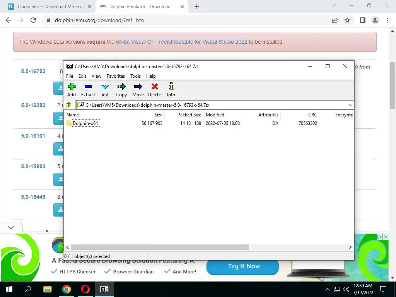Image resolution: width=396 pixels, height=297 pixels.
Task: Sort by the Attributes column header
Action: tap(261, 114)
